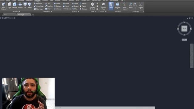Select the surface Fillet tool
Screen dimensions: 194x109
(x=75, y=9)
